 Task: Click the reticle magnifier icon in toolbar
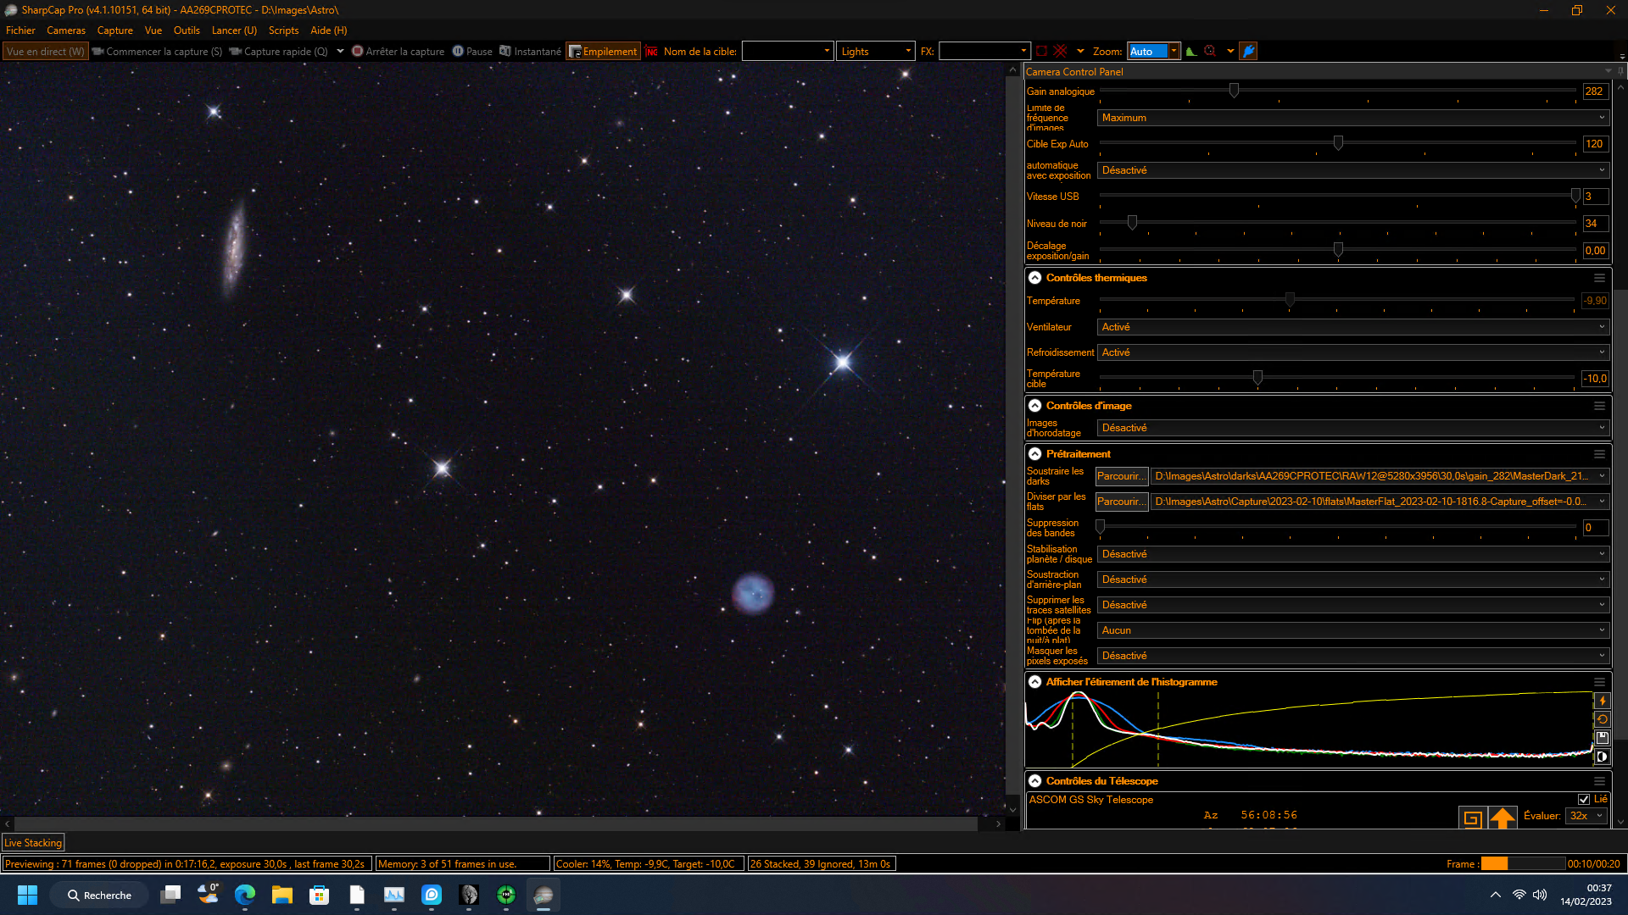click(1211, 52)
